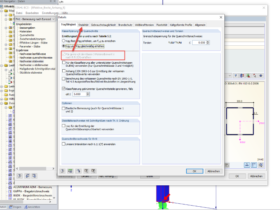Click the result diagram color icon
Image resolution: width=280 pixels, height=210 pixels.
point(242,76)
